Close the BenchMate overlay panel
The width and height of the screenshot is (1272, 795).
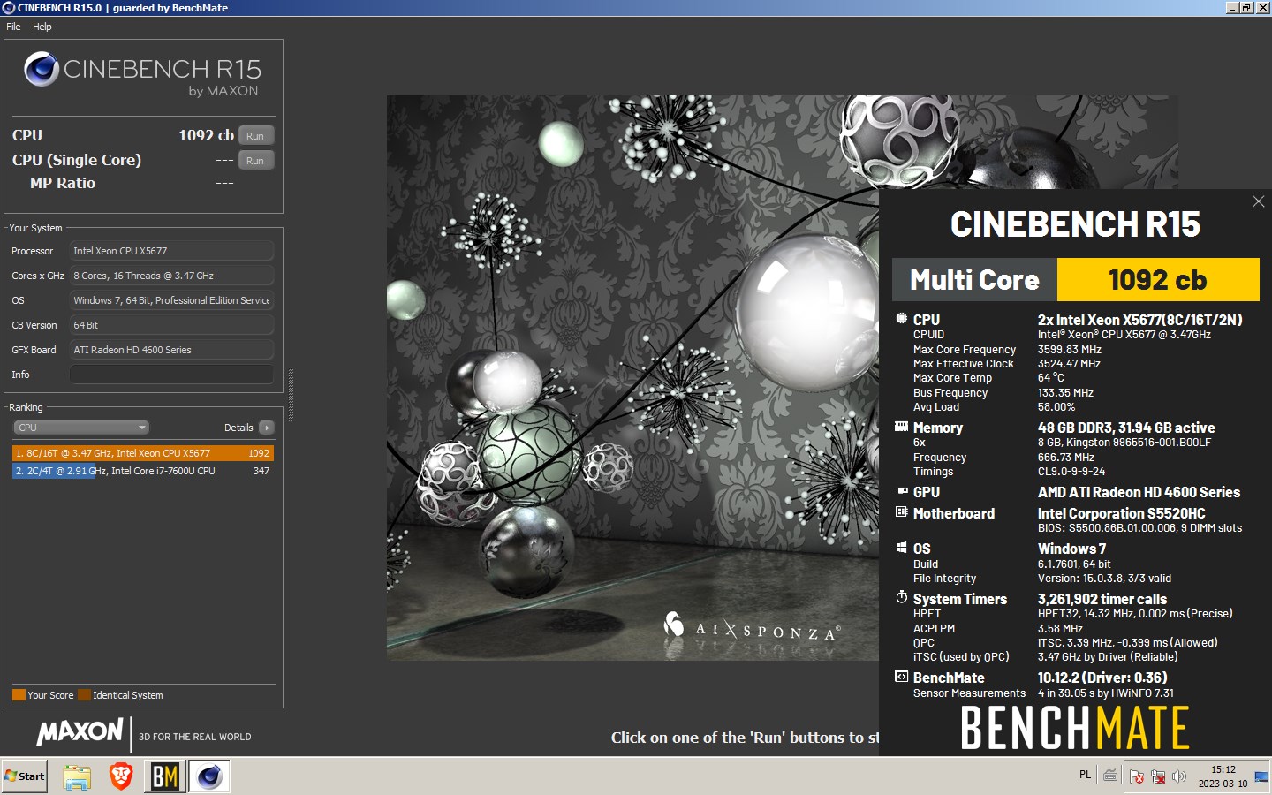click(x=1259, y=201)
